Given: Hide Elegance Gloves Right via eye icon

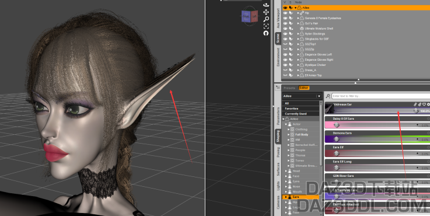Looking at the screenshot, I should coord(285,60).
